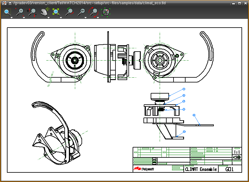Viewport: 249px width, 182px height.
Task: Click the zoom to fit all tool
Action: tap(56, 12)
